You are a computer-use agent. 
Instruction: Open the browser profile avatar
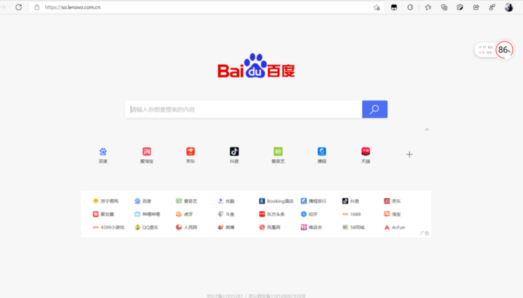509,7
